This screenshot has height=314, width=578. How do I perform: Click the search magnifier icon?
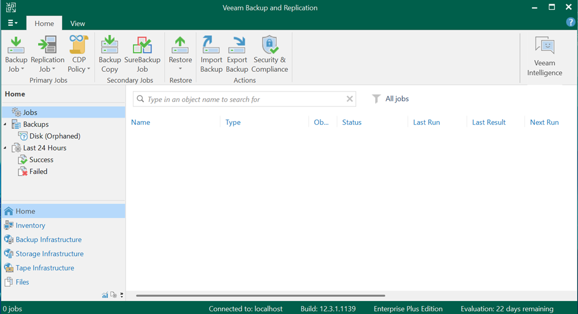pyautogui.click(x=140, y=99)
